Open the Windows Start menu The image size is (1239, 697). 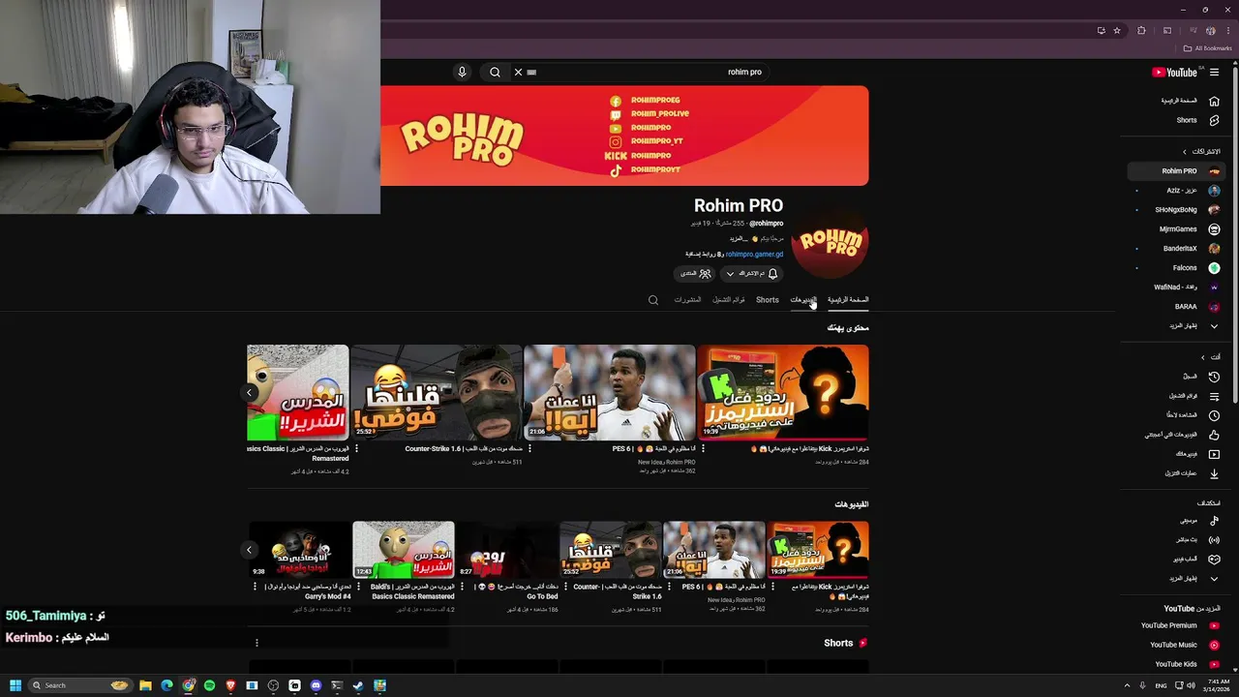15,685
